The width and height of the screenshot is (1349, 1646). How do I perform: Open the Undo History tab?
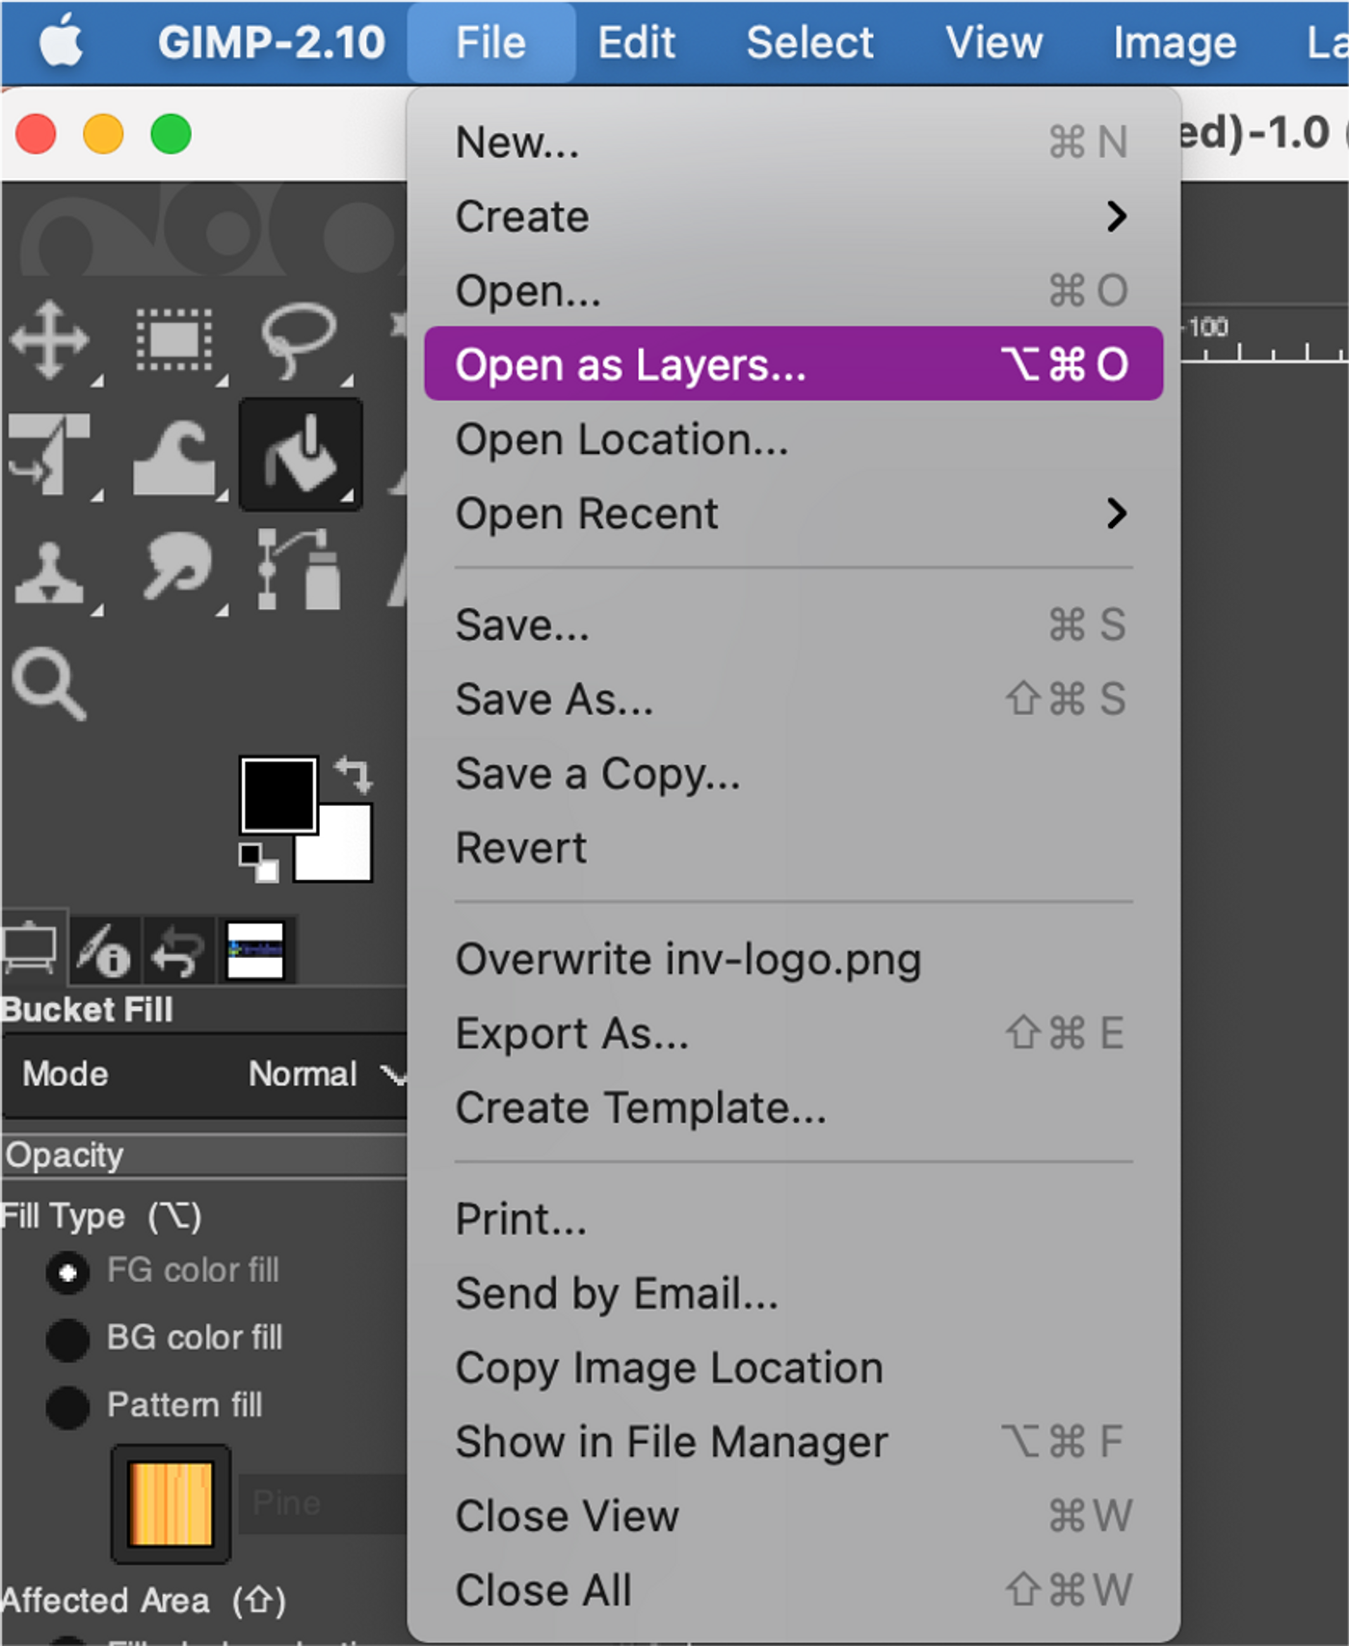point(179,950)
